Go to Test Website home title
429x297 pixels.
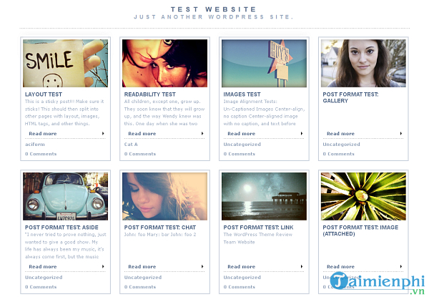pyautogui.click(x=214, y=9)
